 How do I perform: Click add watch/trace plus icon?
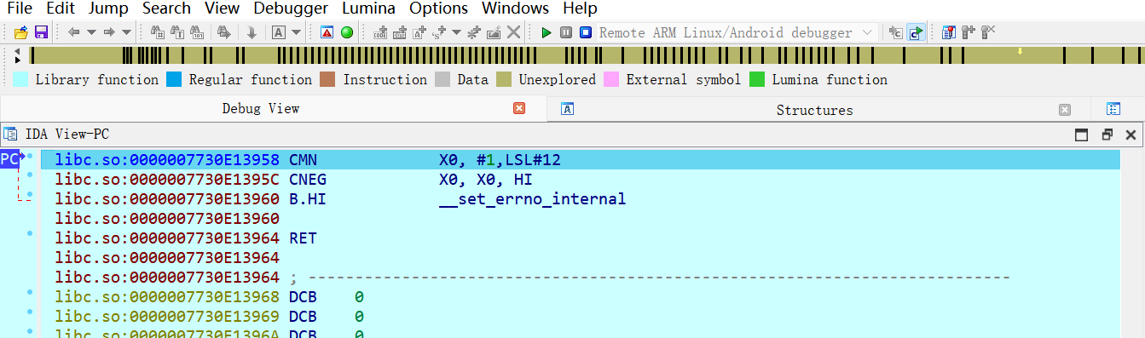(969, 32)
